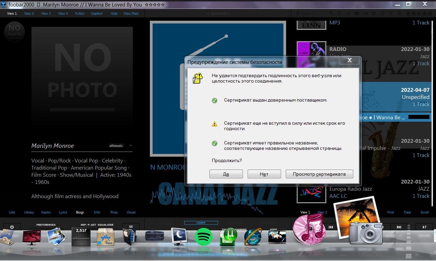Launch uTorrent from the dock
Screen dimensions: 436x261
click(x=228, y=237)
